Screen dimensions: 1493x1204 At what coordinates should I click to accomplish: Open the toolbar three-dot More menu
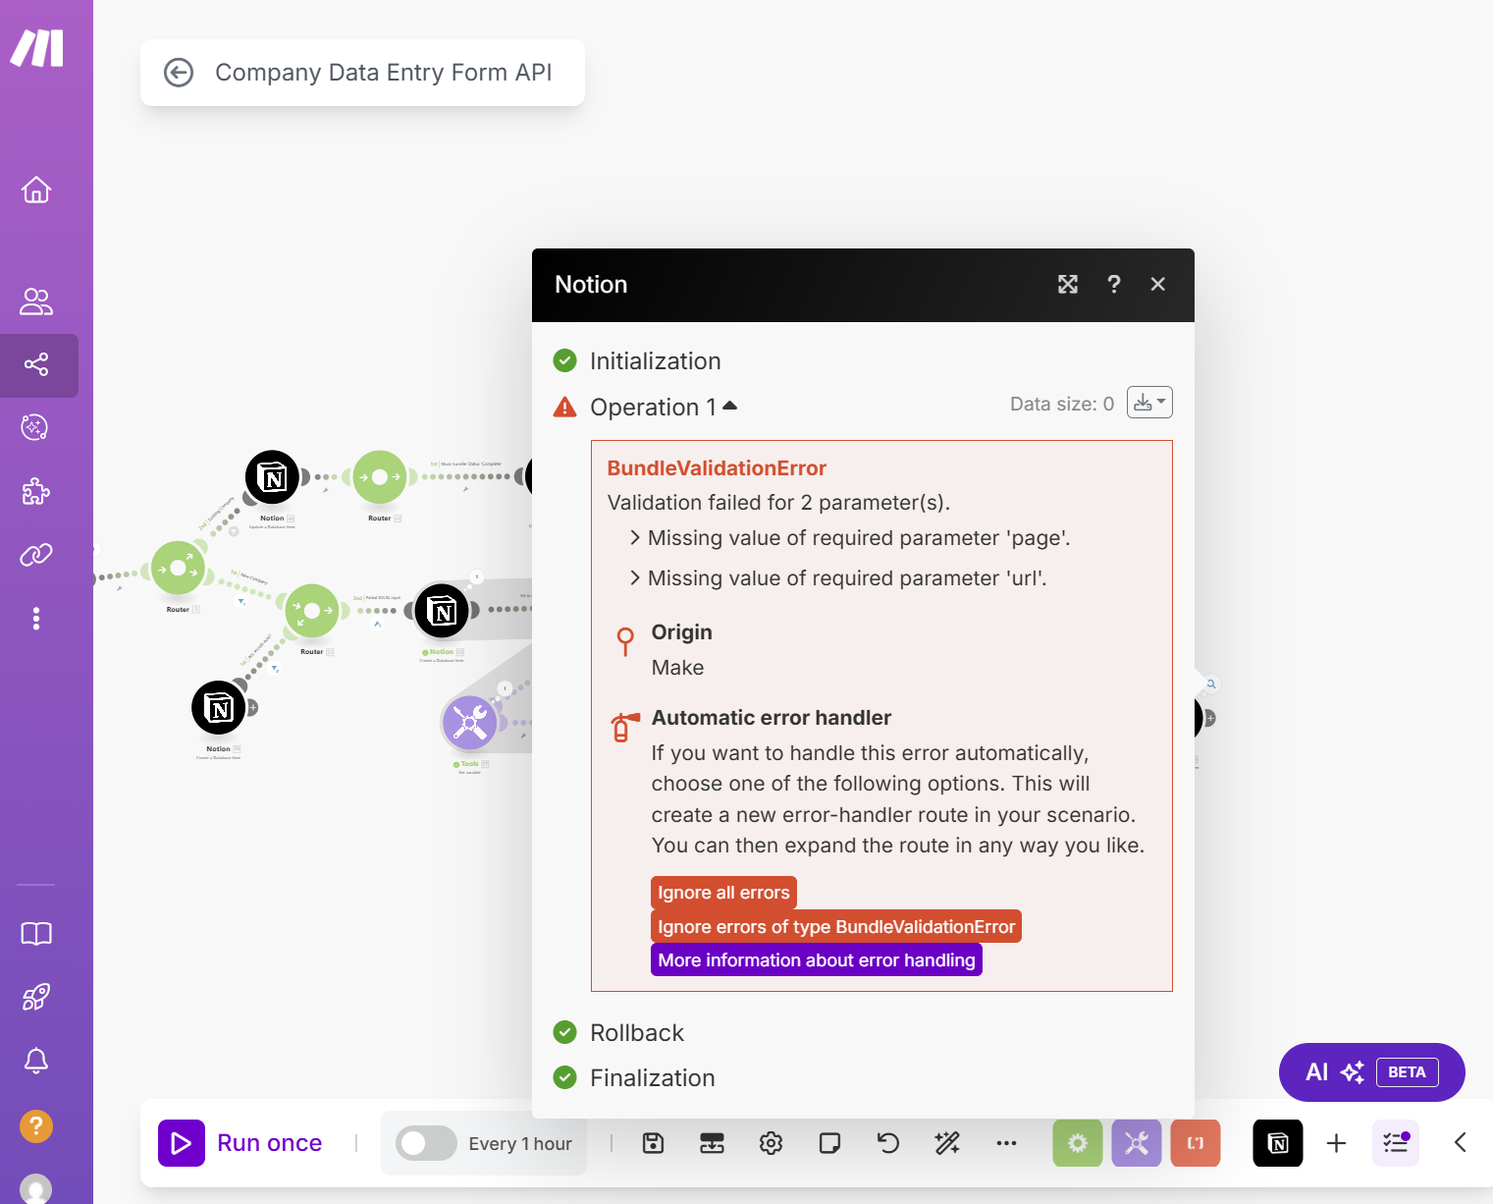pyautogui.click(x=1006, y=1143)
